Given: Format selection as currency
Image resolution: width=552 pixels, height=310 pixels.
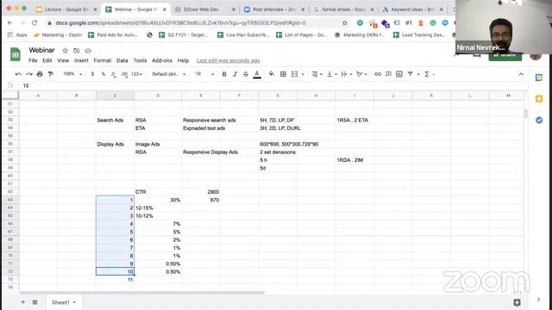Looking at the screenshot, I should coord(92,74).
